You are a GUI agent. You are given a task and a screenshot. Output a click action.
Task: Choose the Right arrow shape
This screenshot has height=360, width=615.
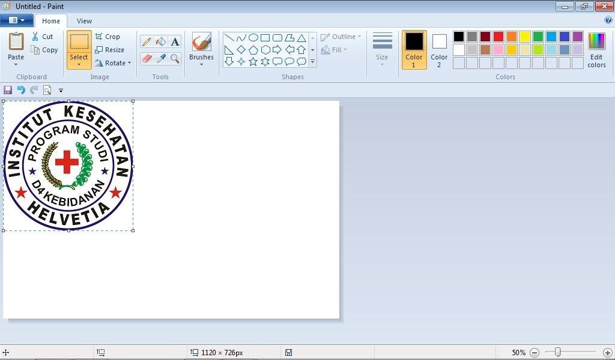pos(277,50)
